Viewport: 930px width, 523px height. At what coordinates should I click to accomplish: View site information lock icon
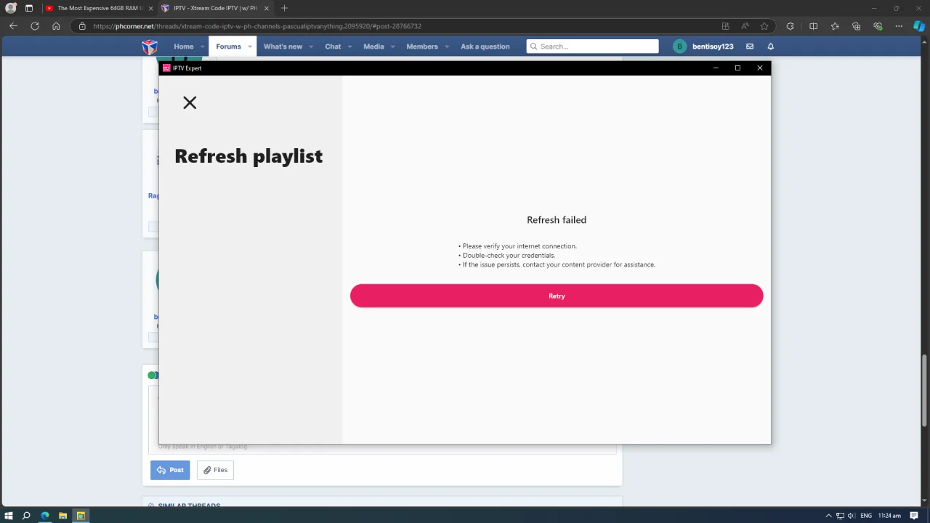pyautogui.click(x=82, y=26)
